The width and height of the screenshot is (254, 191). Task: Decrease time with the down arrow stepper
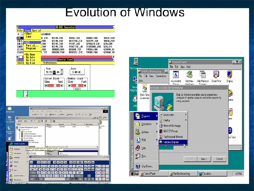62,73
